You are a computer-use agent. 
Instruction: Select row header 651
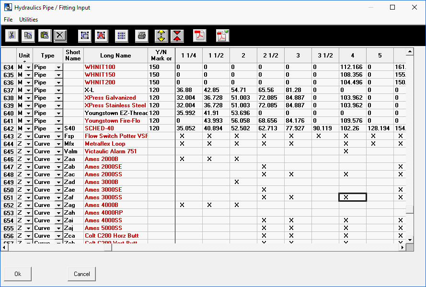point(9,197)
